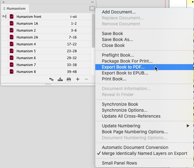This screenshot has height=168, width=194.
Task: Click the InDesign icon of Humanism 7
Action: tap(12, 65)
